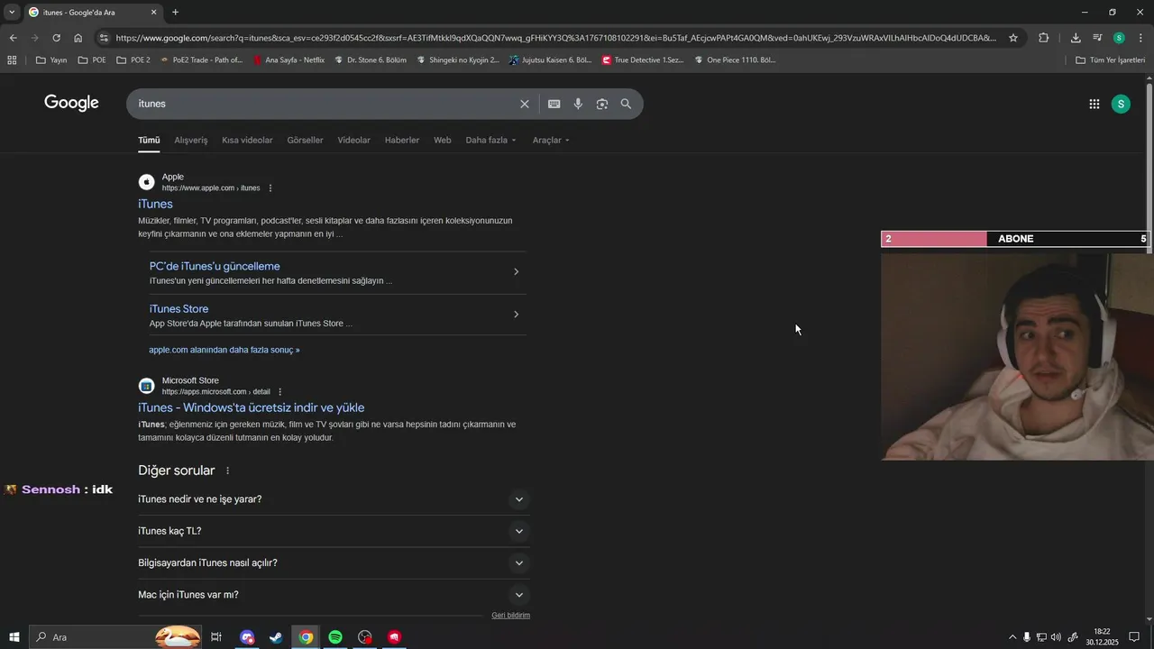Open Windows Start menu

pyautogui.click(x=14, y=637)
